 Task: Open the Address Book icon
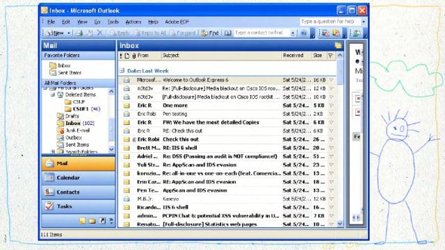tap(227, 33)
